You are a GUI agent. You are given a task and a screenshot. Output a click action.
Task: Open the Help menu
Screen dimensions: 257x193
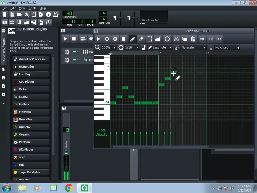43,8
